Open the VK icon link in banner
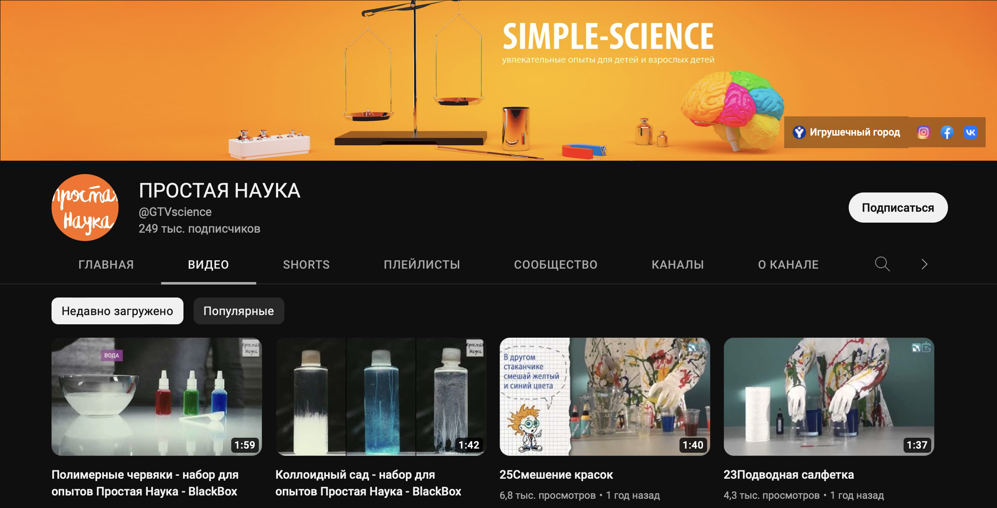 [971, 132]
